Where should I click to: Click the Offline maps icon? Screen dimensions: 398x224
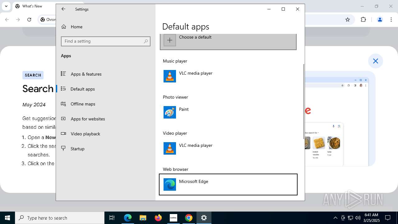[x=63, y=104]
